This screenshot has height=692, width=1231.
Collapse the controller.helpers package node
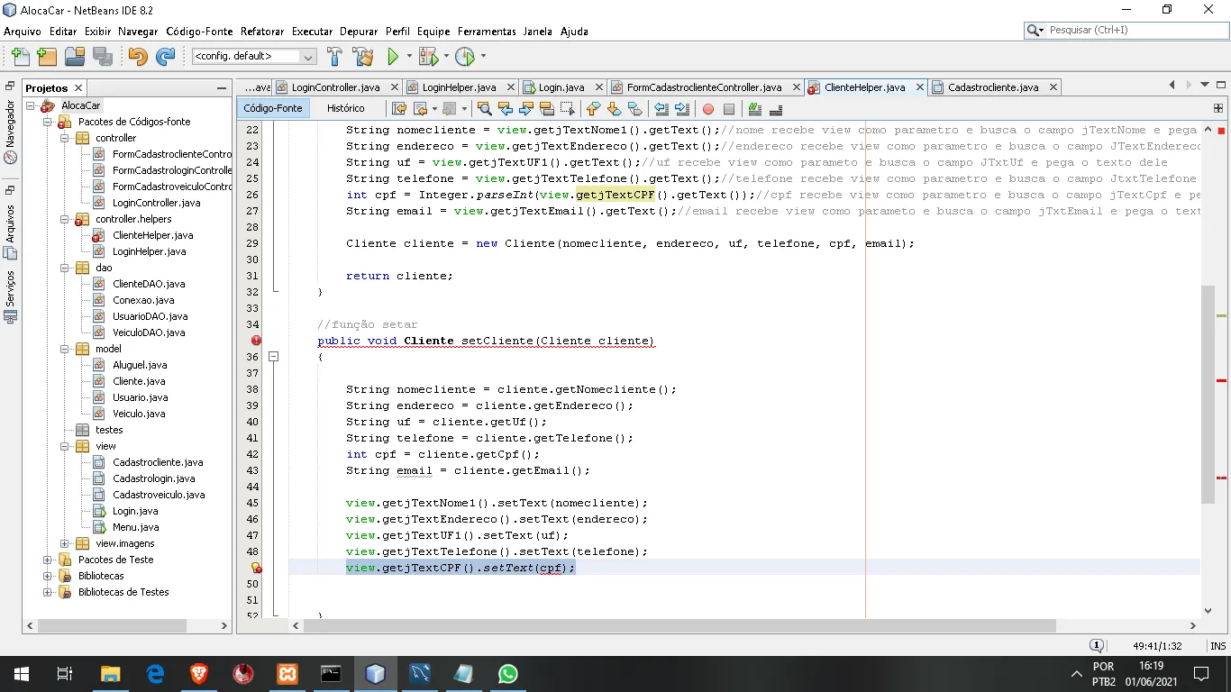[65, 219]
